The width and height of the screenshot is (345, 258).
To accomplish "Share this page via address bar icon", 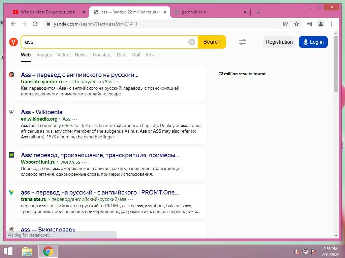I will point(286,24).
